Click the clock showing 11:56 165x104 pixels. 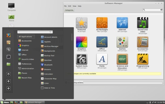(x=160, y=102)
